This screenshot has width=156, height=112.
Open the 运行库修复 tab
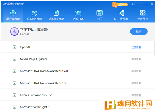(x=13, y=15)
